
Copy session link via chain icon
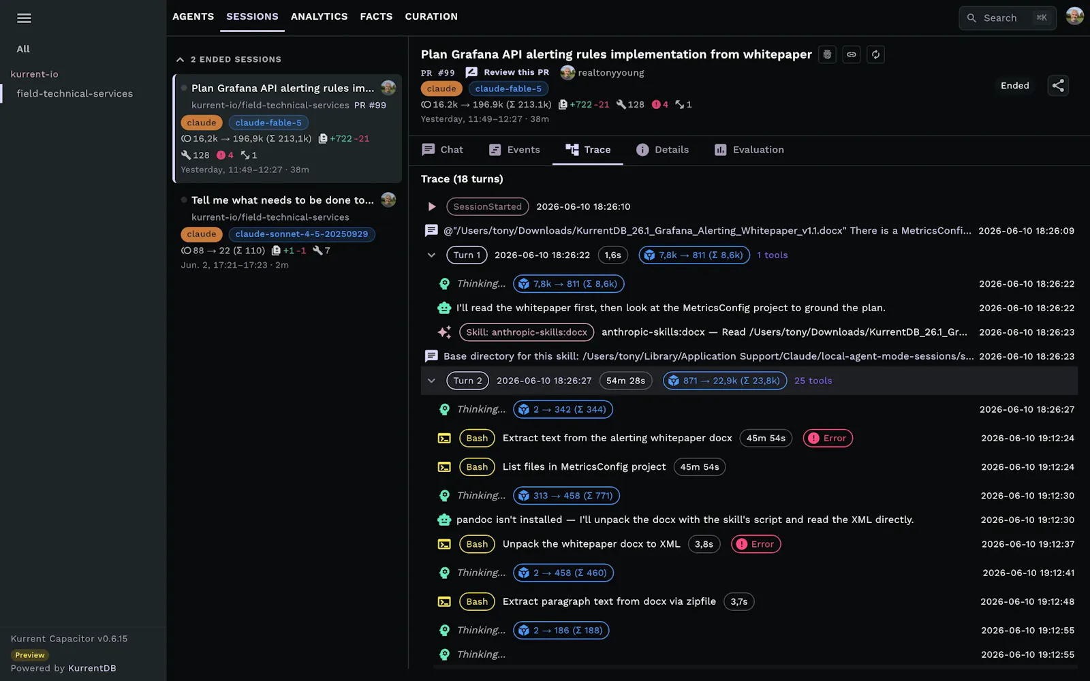click(852, 54)
